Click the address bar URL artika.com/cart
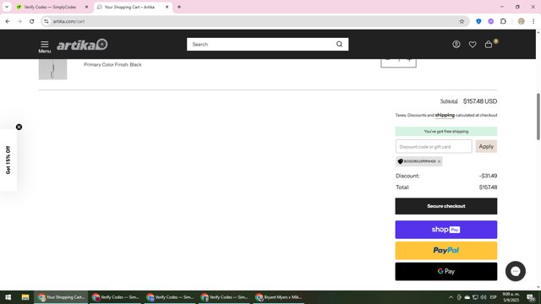The image size is (541, 304). pyautogui.click(x=68, y=21)
